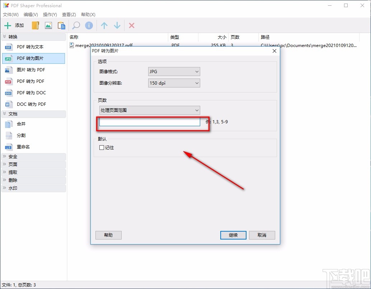
Task: Open the 合并 merge document tool
Action: pyautogui.click(x=22, y=124)
